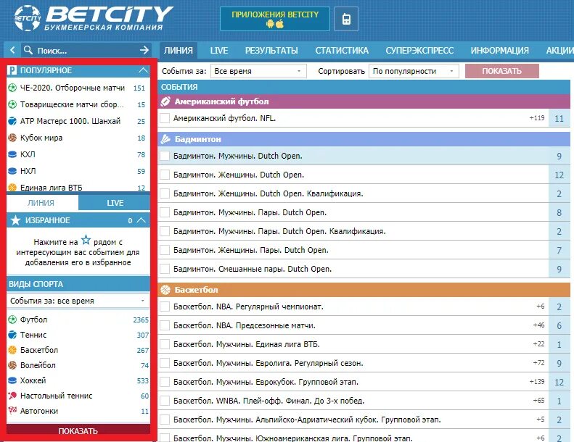574x442 pixels.
Task: Click the search magnifier icon
Action: [28, 50]
